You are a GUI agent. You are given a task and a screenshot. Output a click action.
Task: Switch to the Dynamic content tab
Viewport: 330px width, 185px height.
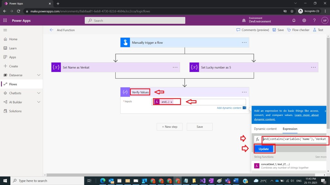265,129
